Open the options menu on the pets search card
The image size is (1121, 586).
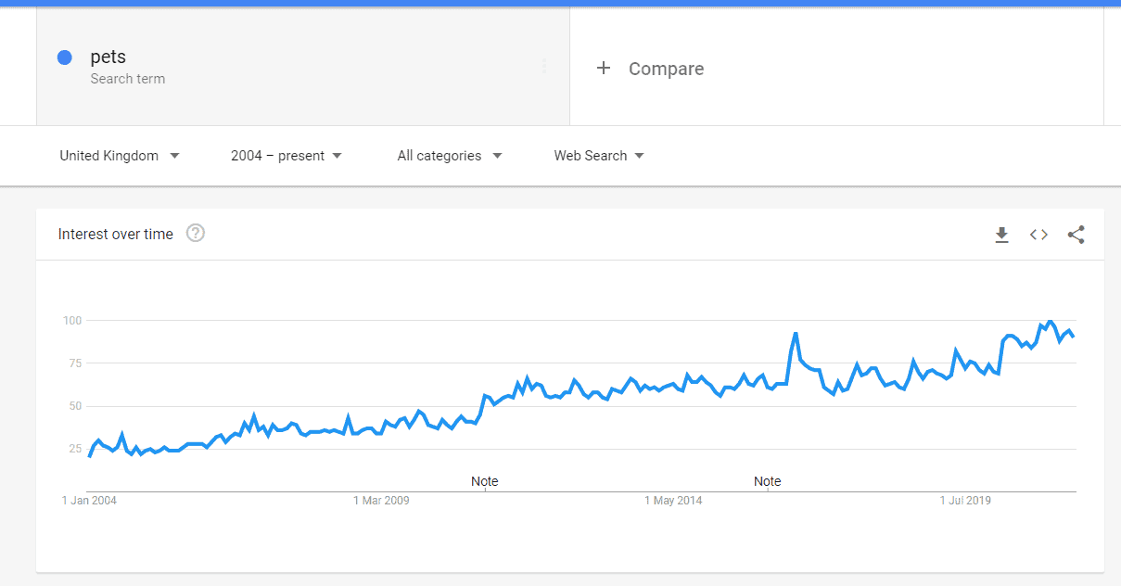point(544,65)
